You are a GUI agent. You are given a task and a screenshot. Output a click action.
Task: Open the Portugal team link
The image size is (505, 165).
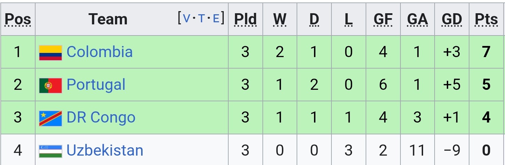click(96, 85)
